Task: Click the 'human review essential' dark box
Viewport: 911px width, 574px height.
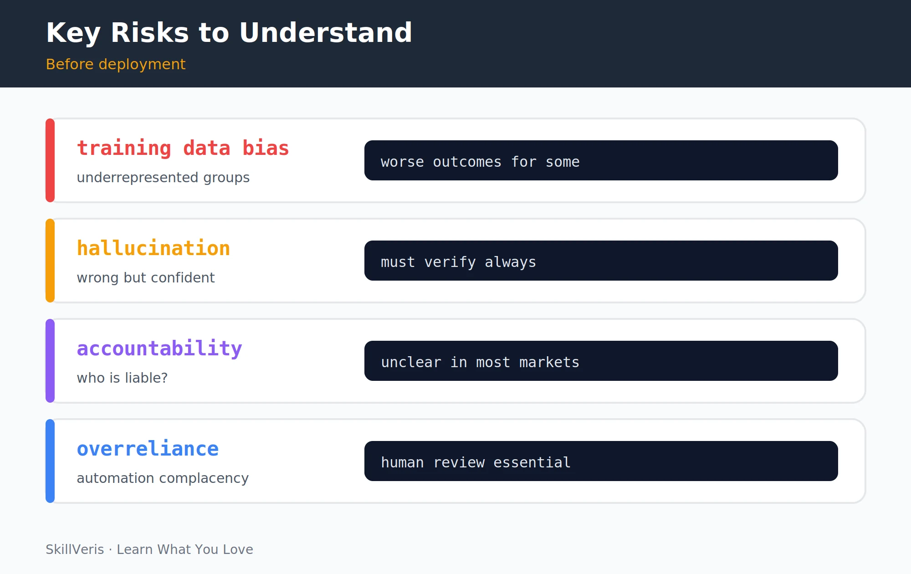Action: coord(601,461)
